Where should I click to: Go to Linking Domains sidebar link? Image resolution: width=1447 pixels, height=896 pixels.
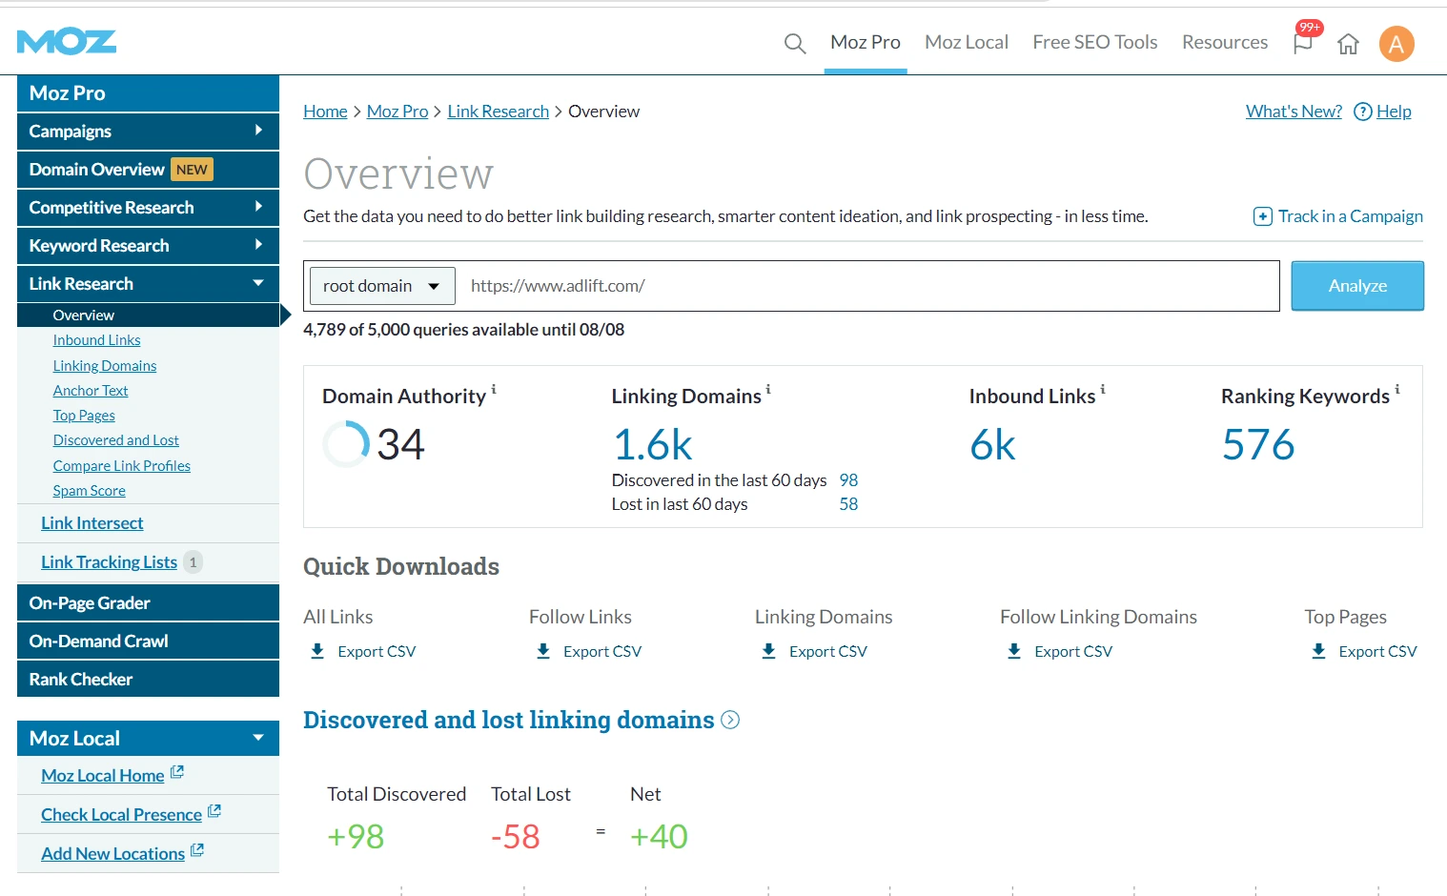(x=105, y=366)
